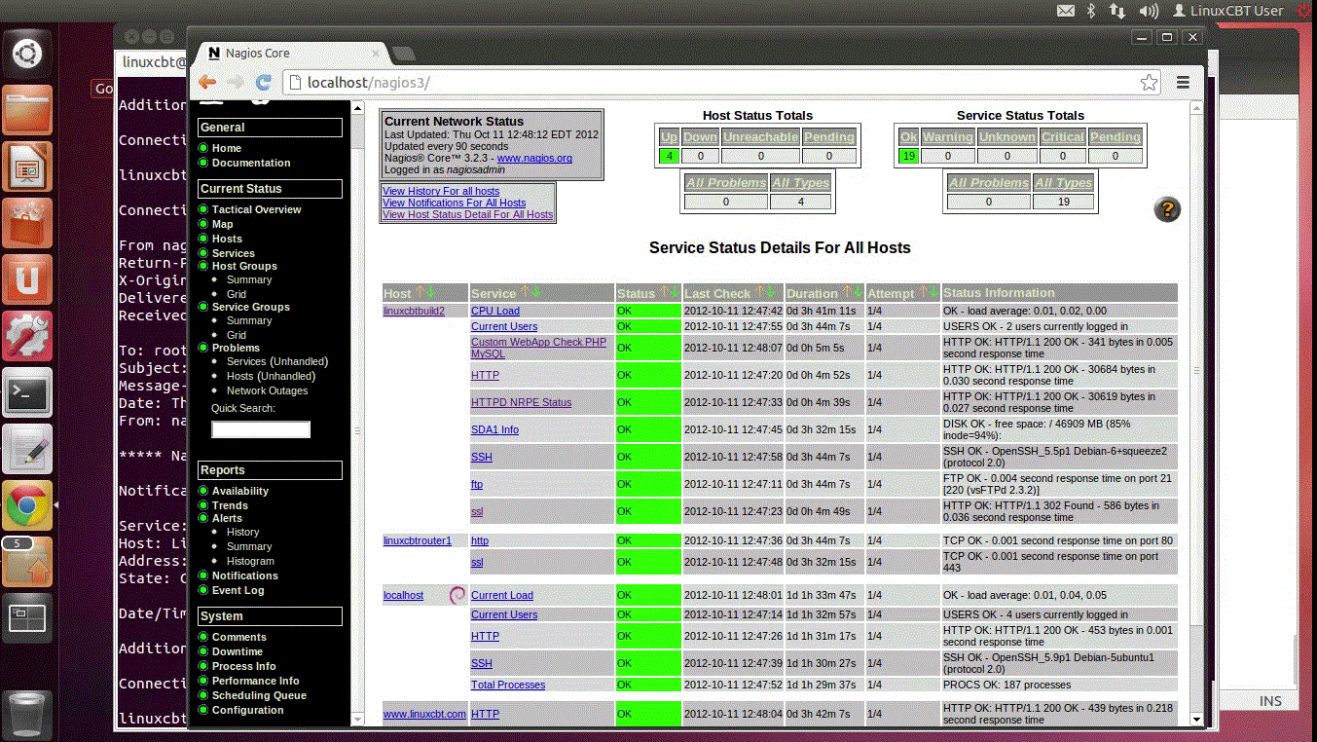Screen dimensions: 1317x742
Task: Sort Attempt column descending arrow
Action: [933, 292]
